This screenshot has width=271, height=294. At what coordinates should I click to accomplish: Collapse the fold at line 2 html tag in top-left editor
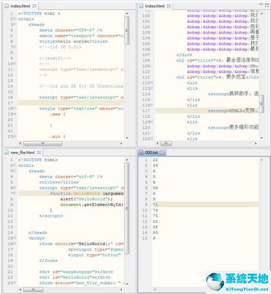(x=15, y=19)
